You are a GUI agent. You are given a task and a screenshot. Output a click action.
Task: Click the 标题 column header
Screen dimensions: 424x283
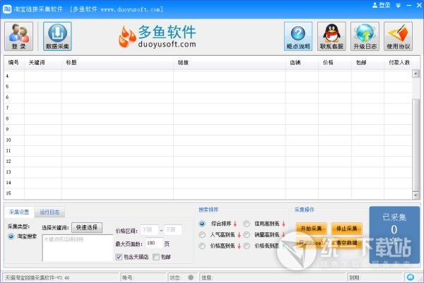tap(117, 63)
